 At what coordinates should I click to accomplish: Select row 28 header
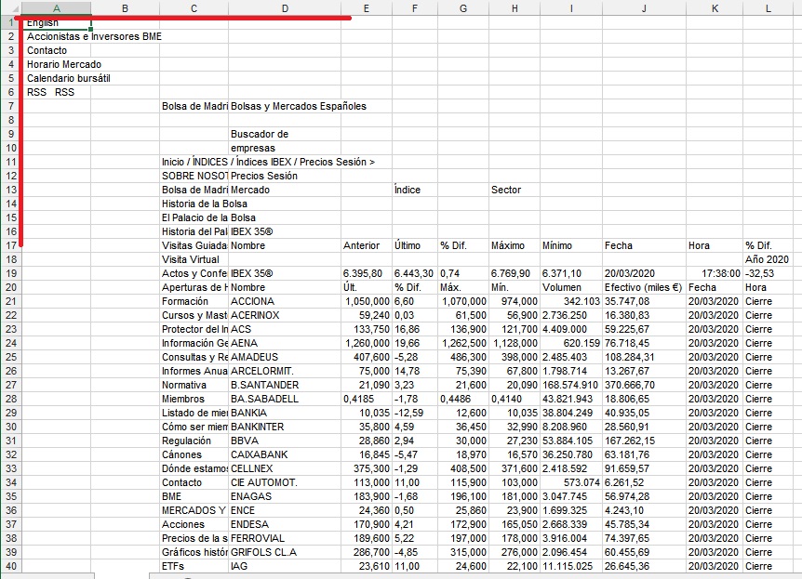pos(11,399)
